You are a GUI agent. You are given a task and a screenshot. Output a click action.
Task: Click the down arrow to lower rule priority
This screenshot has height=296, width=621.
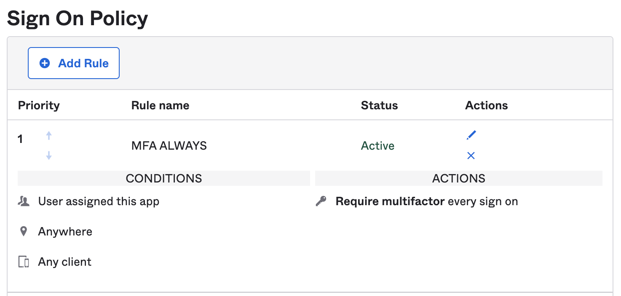(x=49, y=155)
